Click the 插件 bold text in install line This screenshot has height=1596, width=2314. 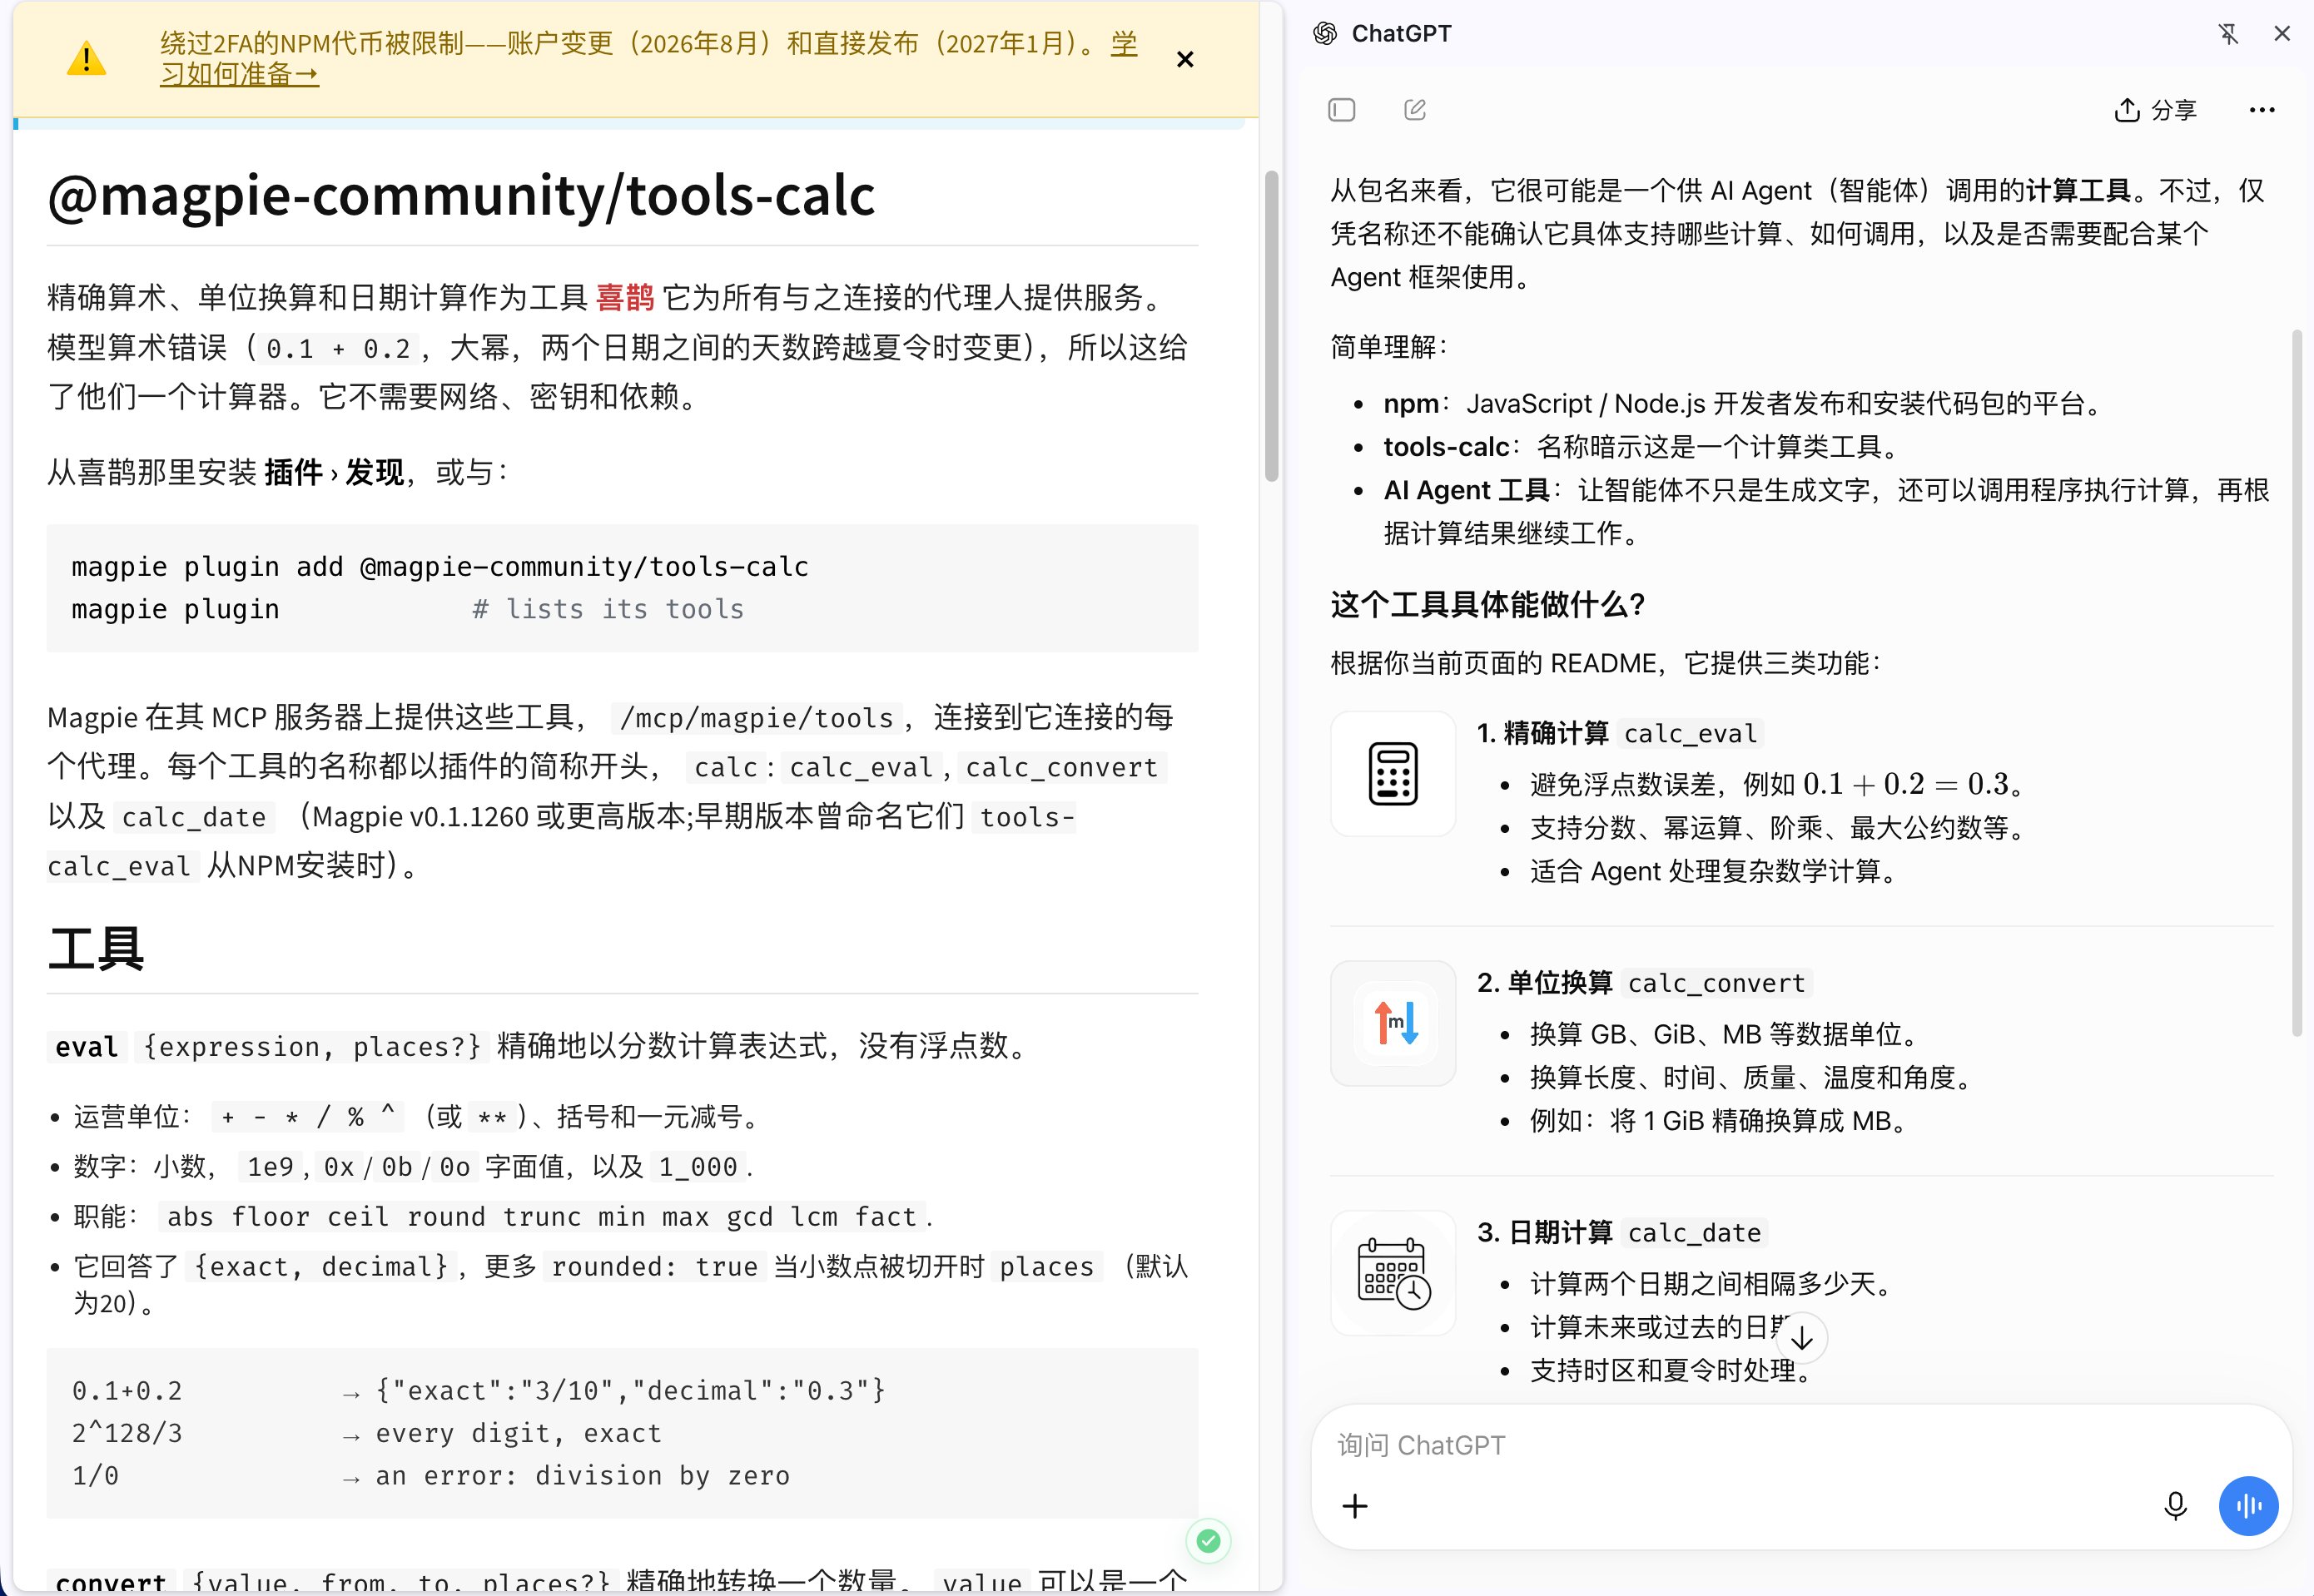tap(293, 472)
